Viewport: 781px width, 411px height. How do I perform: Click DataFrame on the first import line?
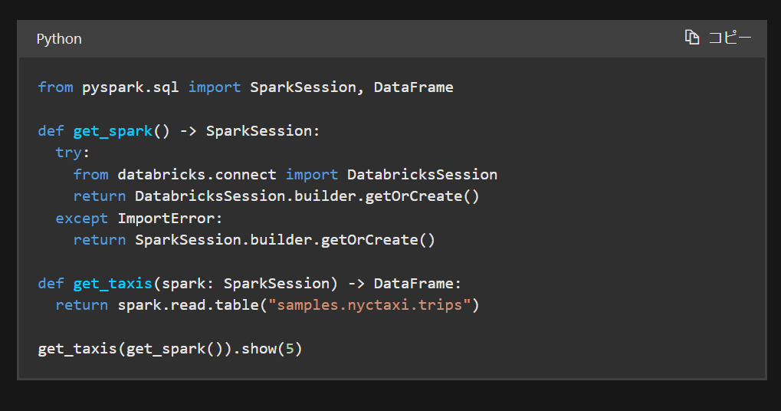coord(413,87)
